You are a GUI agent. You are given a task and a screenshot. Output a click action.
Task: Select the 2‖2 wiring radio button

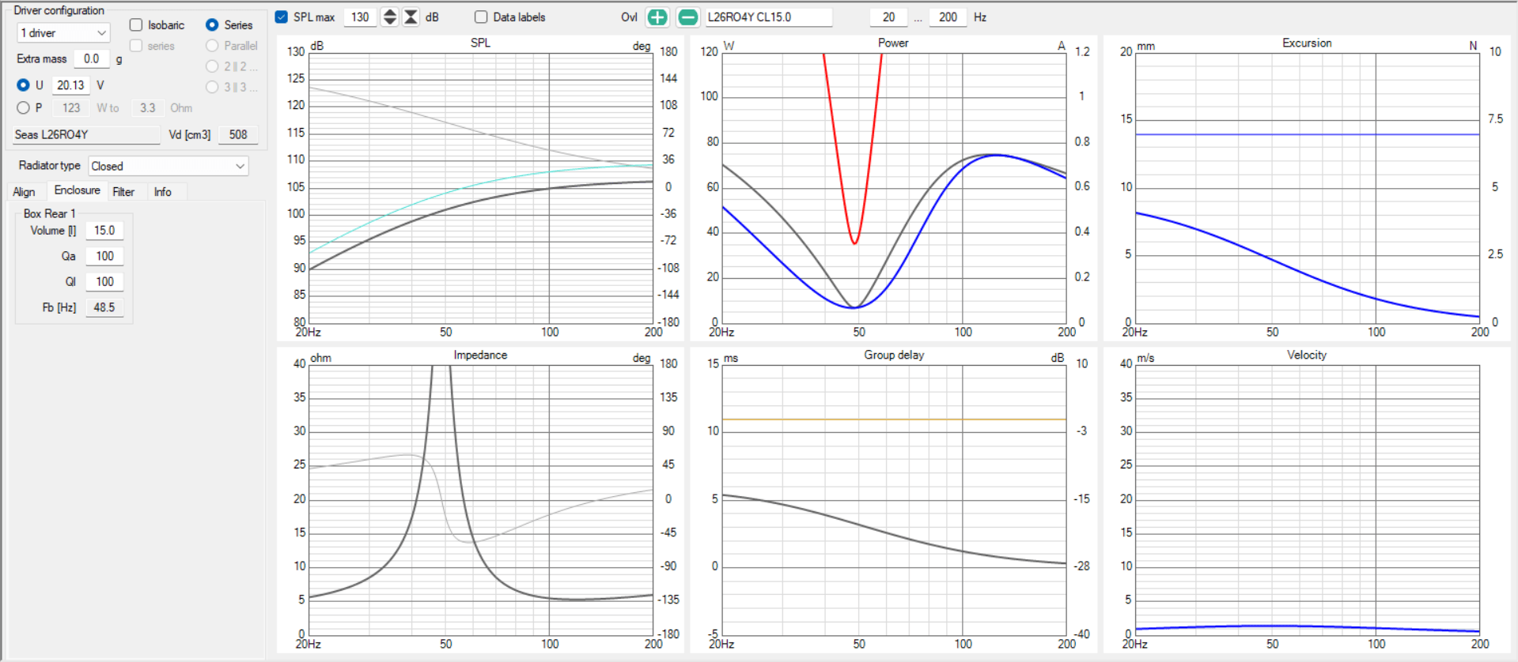(x=212, y=66)
